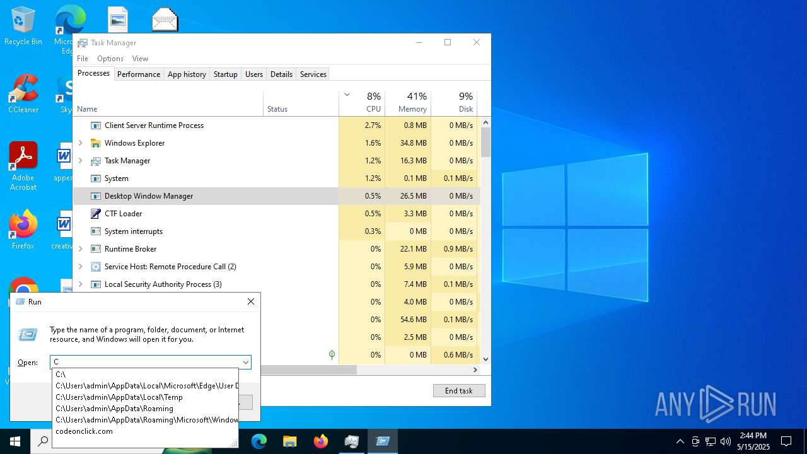Switch to Users tab

click(x=254, y=74)
